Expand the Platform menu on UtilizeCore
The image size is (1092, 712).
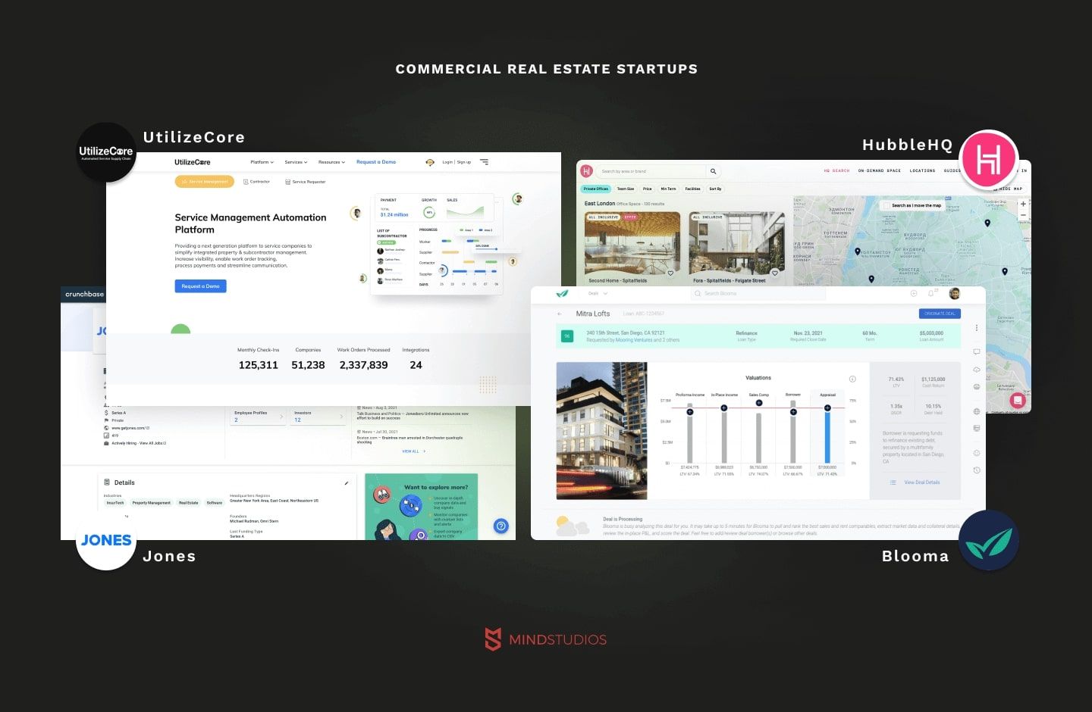coord(262,162)
